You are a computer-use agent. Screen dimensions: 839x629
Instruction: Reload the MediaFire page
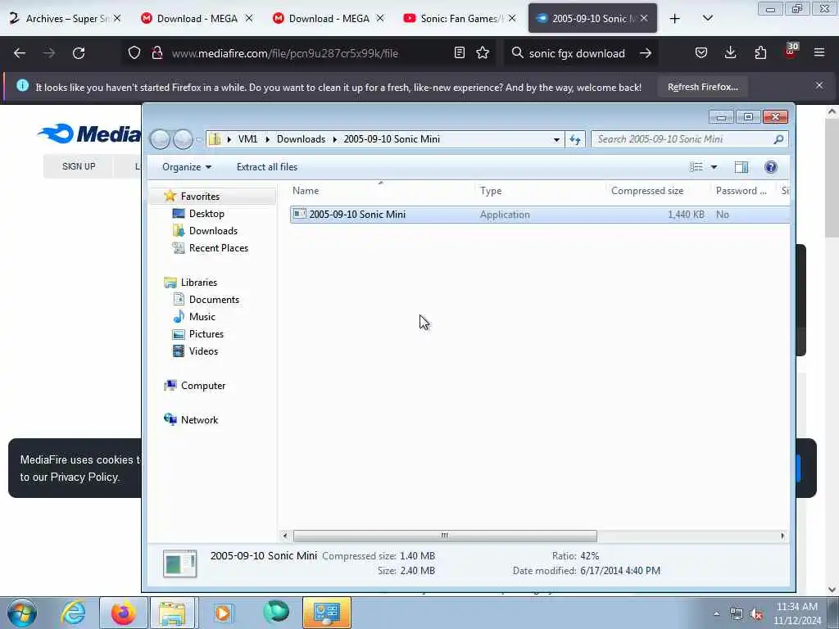click(x=79, y=53)
